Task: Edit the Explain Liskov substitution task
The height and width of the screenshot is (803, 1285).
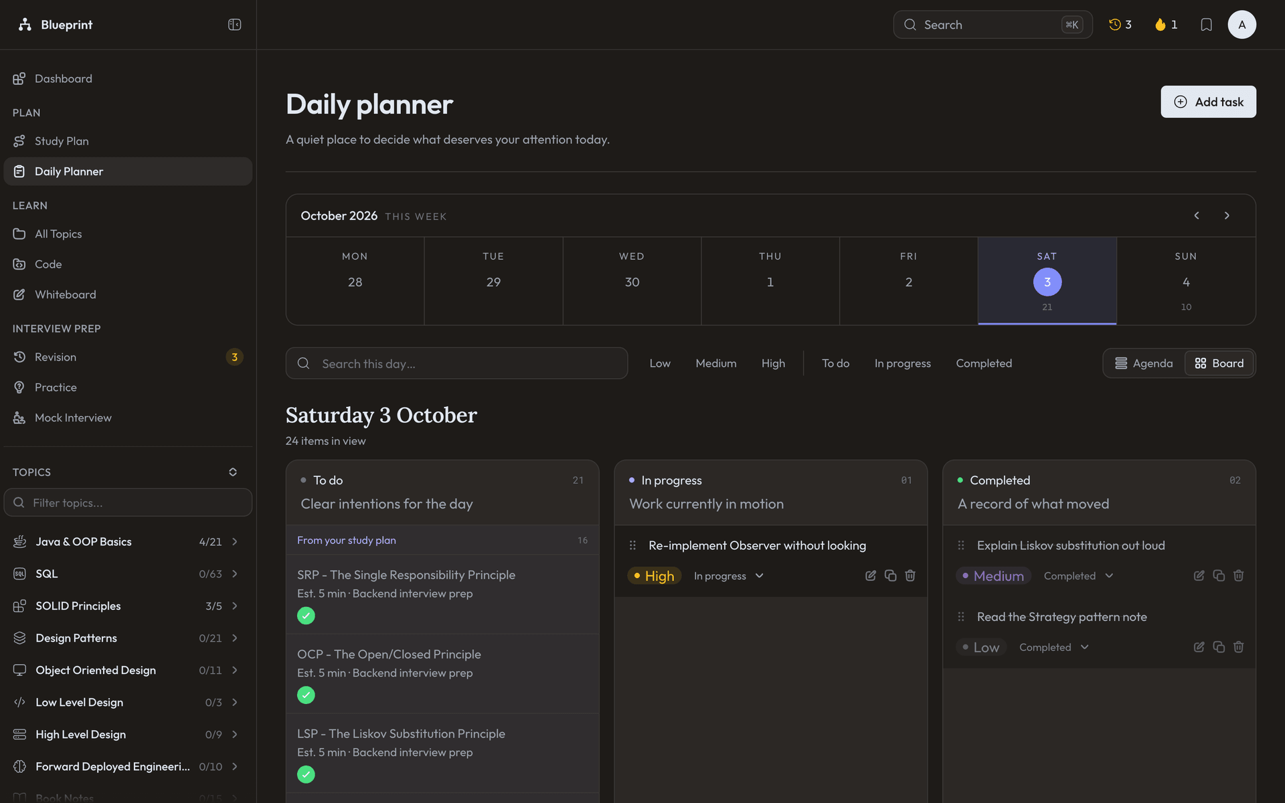Action: (x=1199, y=575)
